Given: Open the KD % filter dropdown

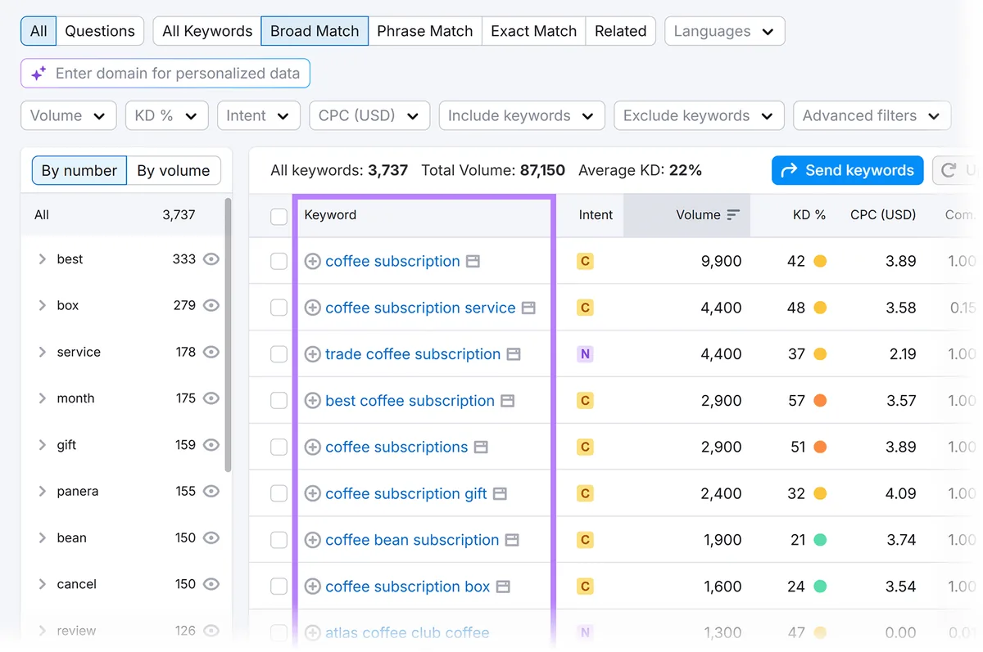Looking at the screenshot, I should 166,115.
